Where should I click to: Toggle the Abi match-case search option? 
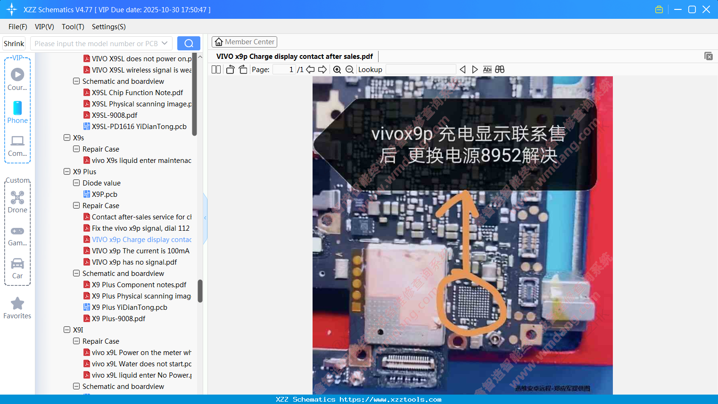point(487,69)
